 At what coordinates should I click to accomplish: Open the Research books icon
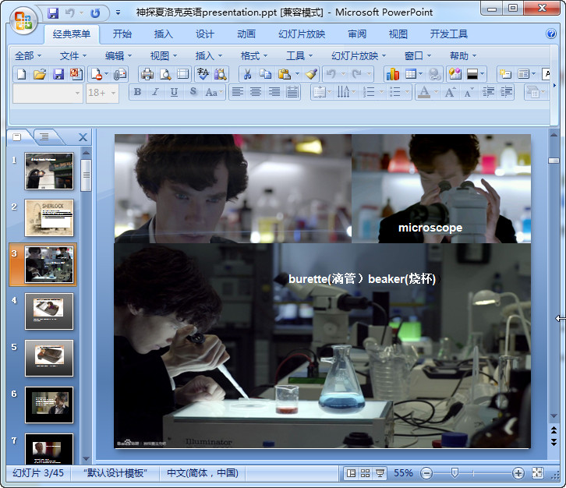click(220, 74)
